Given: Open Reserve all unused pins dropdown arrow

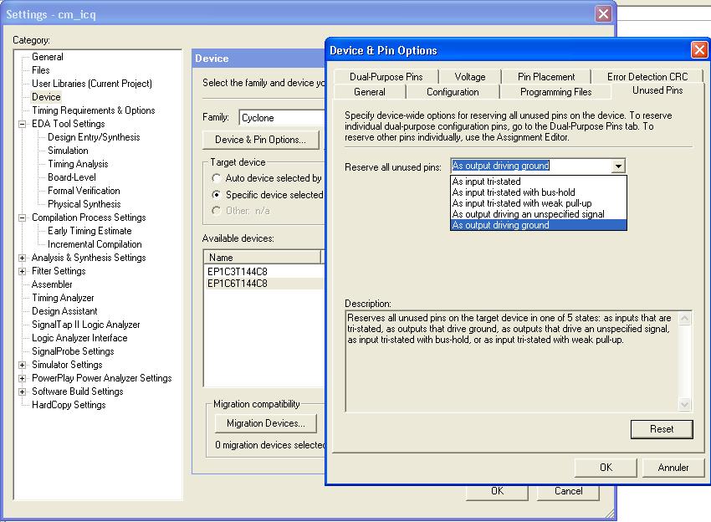Looking at the screenshot, I should [618, 166].
